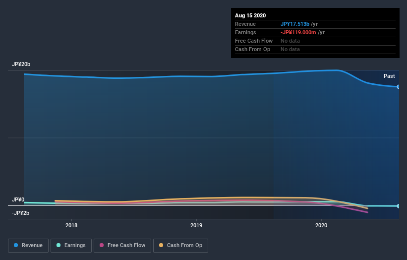Screen dimensions: 407x260
Task: Click the 2019 x-axis label
Action: point(196,225)
